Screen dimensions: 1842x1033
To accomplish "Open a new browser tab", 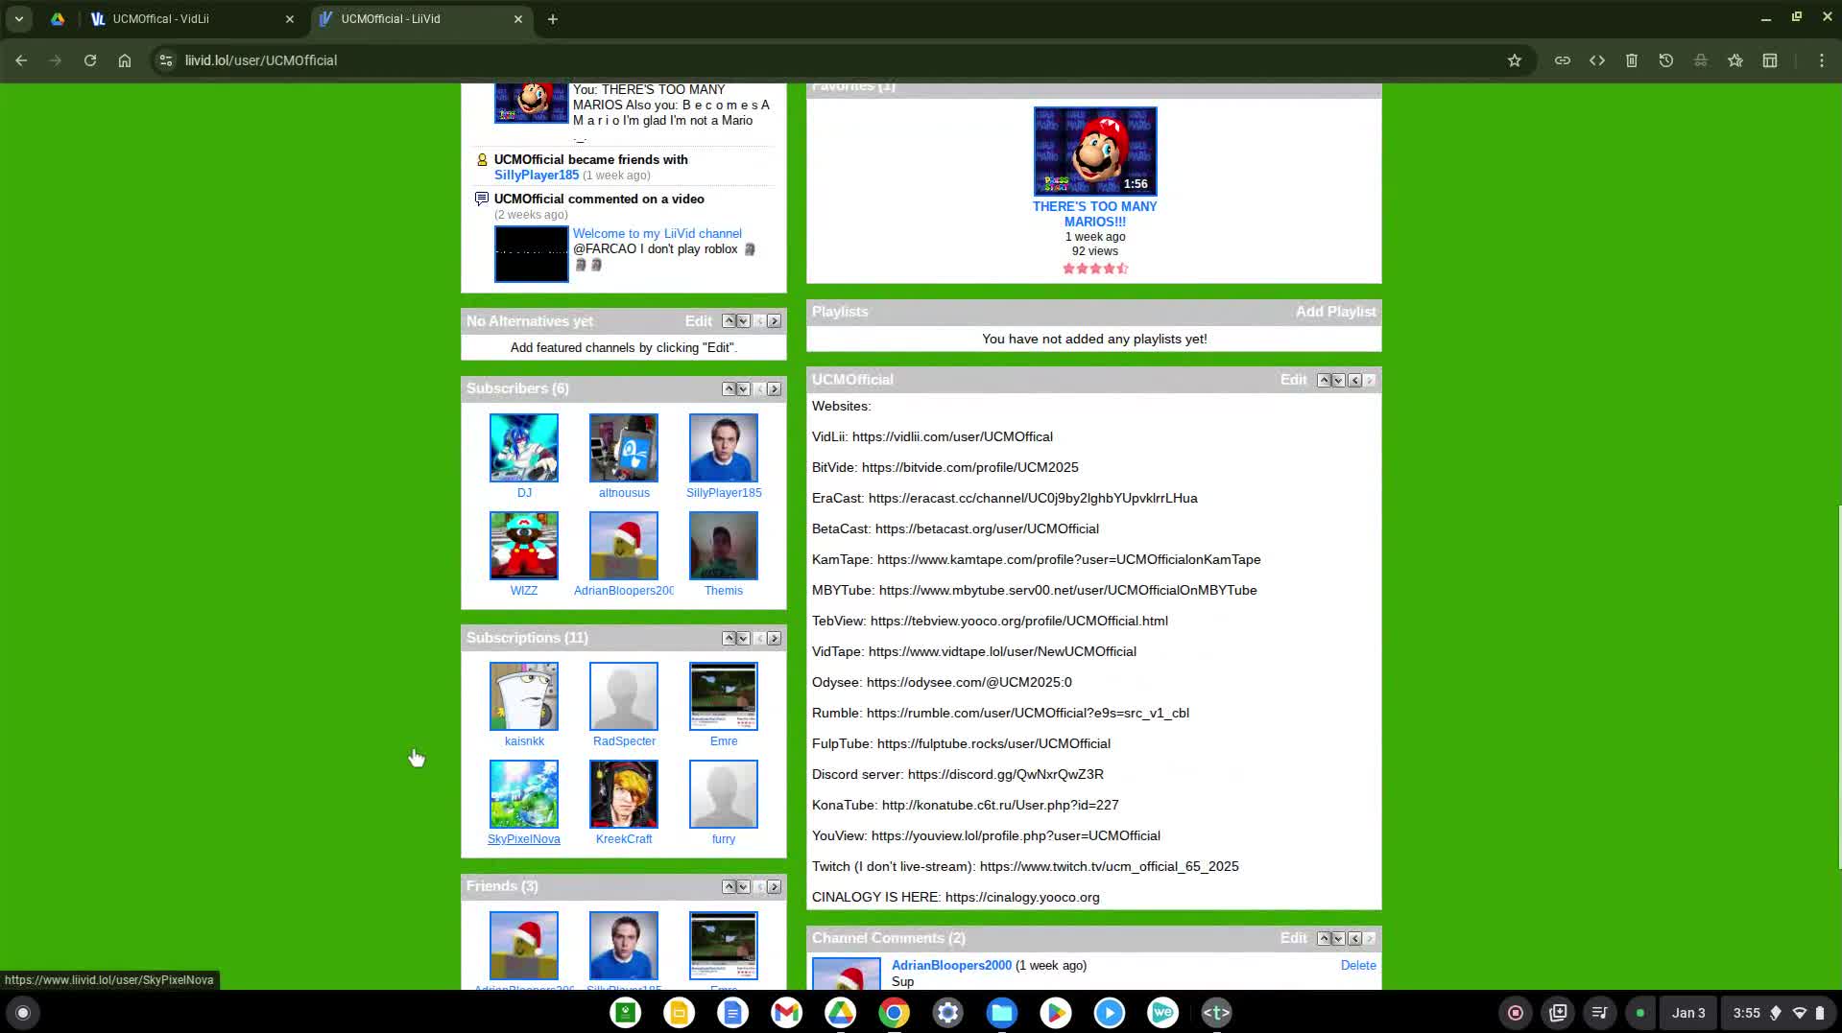I will [553, 19].
